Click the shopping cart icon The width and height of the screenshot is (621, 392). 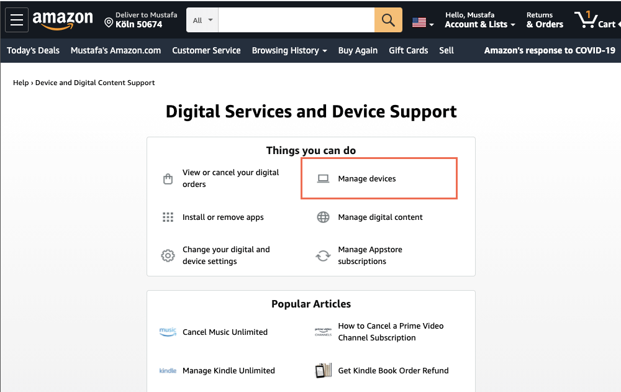pyautogui.click(x=585, y=19)
